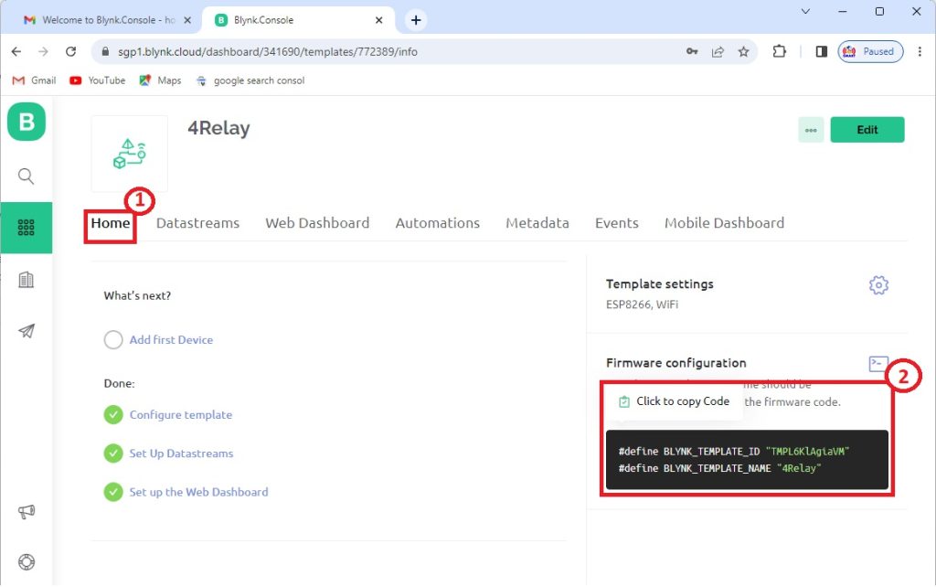Click the Template settings gear icon

point(878,285)
